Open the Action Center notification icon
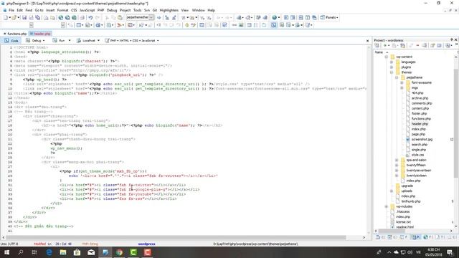 tap(450, 252)
